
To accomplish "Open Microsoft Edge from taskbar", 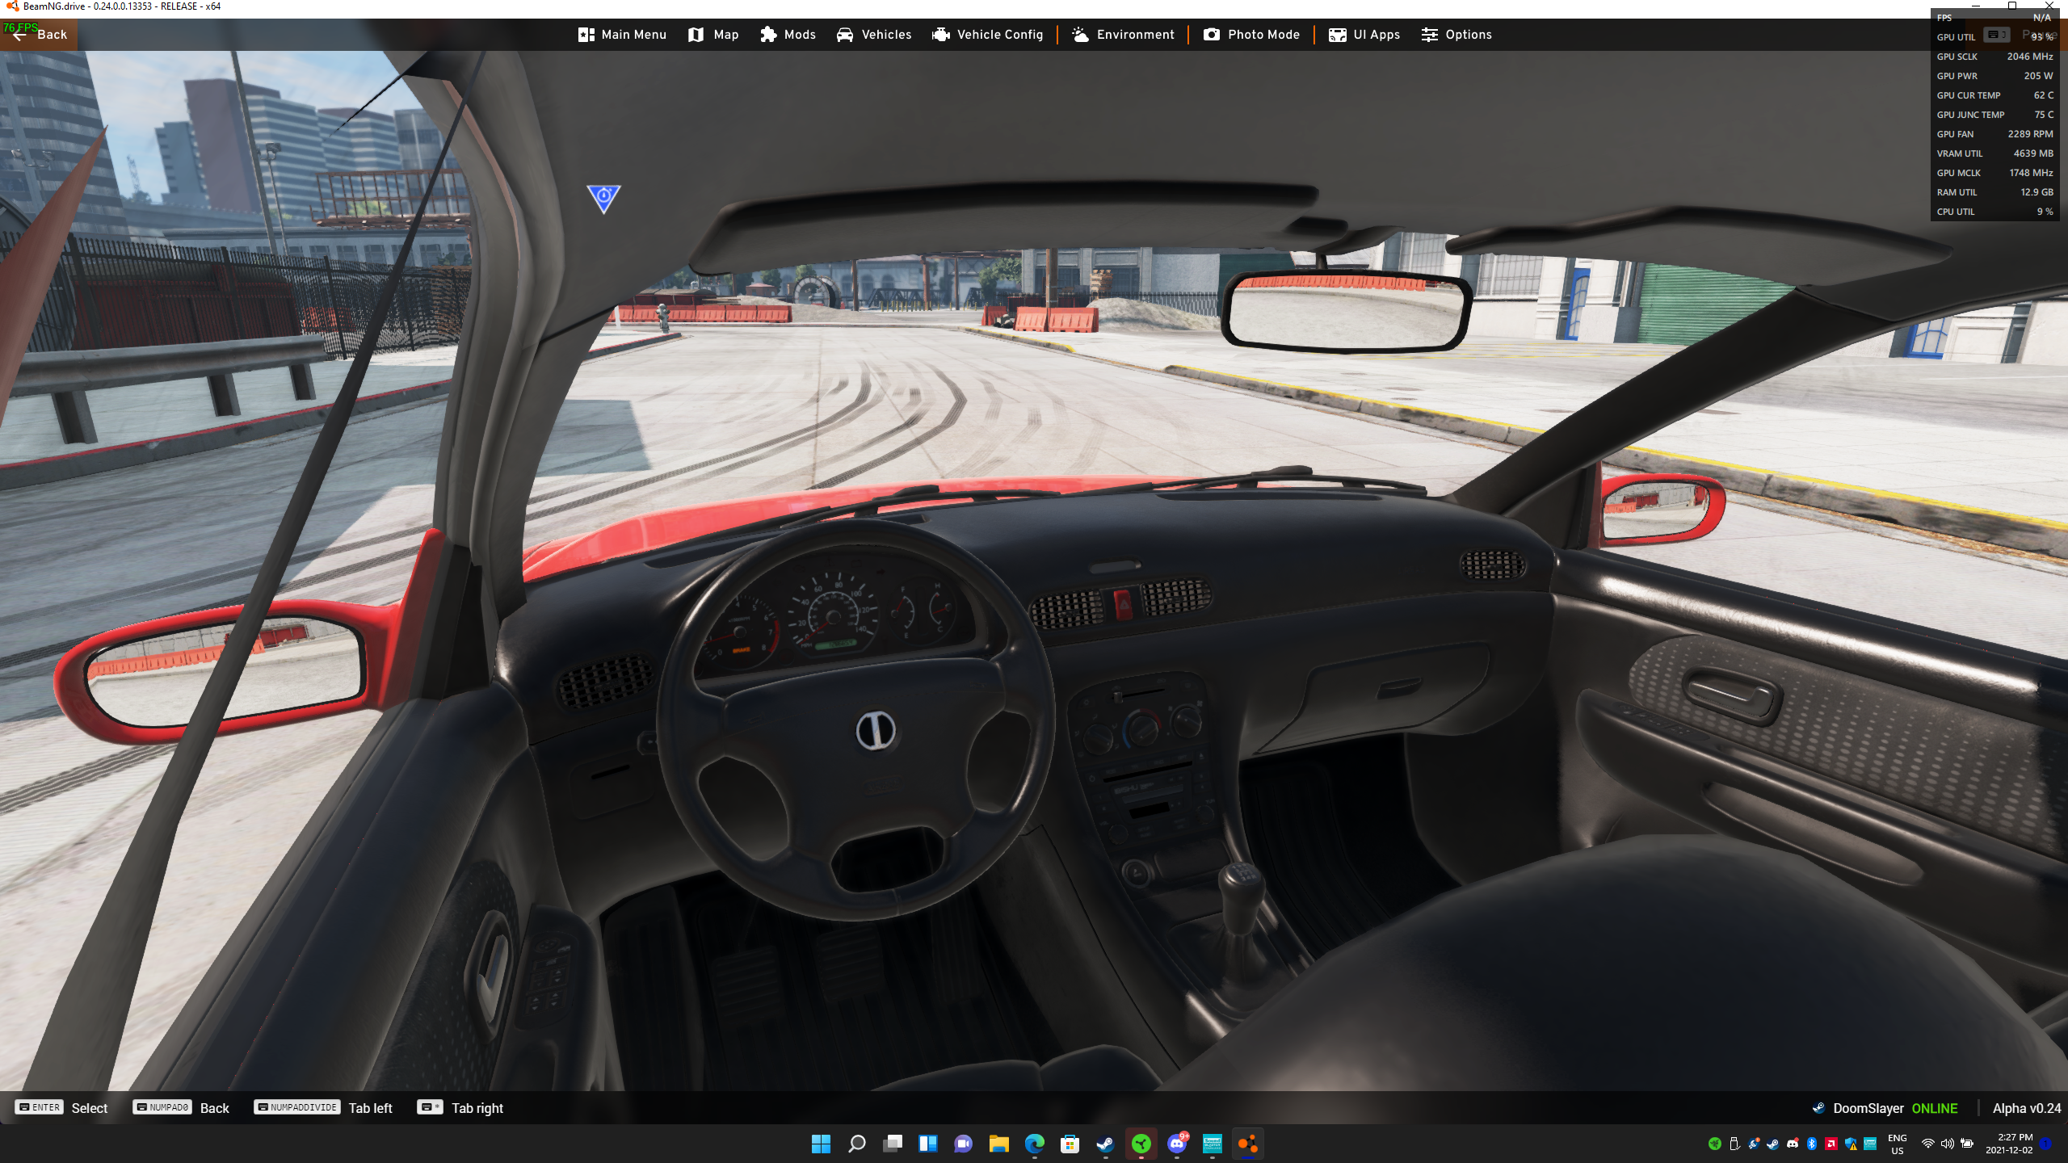I will pos(1035,1144).
